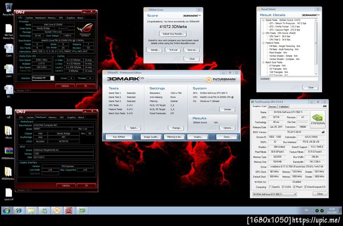Open the GPU selector dropdown in GPU-Z
The image size is (343, 226).
(x=274, y=195)
